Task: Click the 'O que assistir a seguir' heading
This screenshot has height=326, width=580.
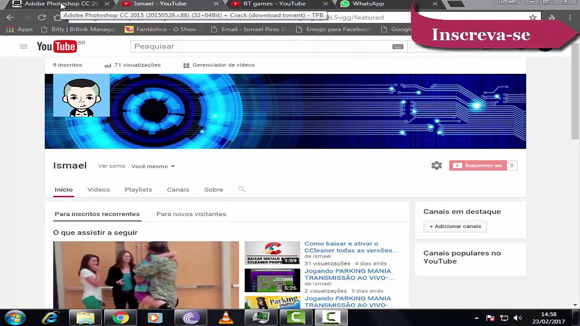Action: tap(95, 233)
